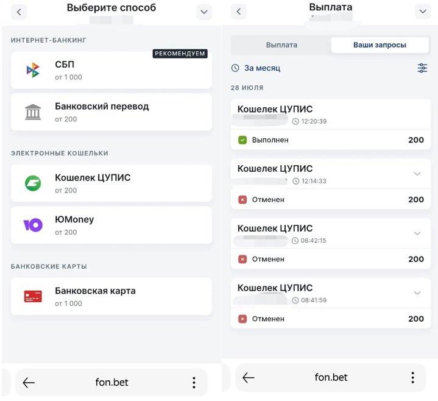Tap 'от 1 000' minimum under Банковская карта

pos(68,303)
